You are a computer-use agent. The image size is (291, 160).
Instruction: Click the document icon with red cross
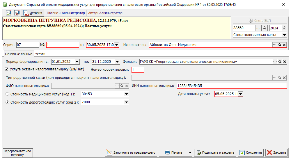(17, 13)
